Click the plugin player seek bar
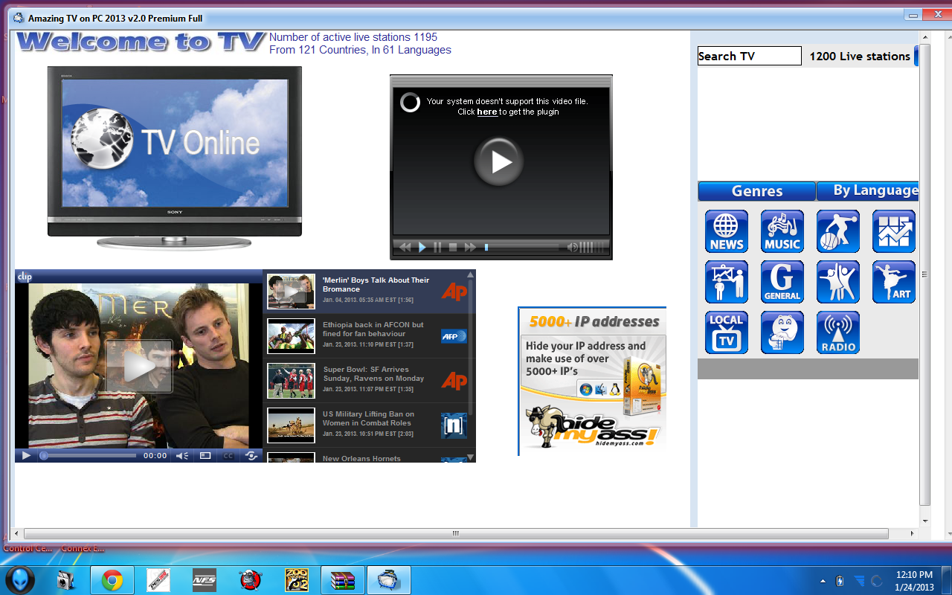This screenshot has height=595, width=952. coord(521,247)
